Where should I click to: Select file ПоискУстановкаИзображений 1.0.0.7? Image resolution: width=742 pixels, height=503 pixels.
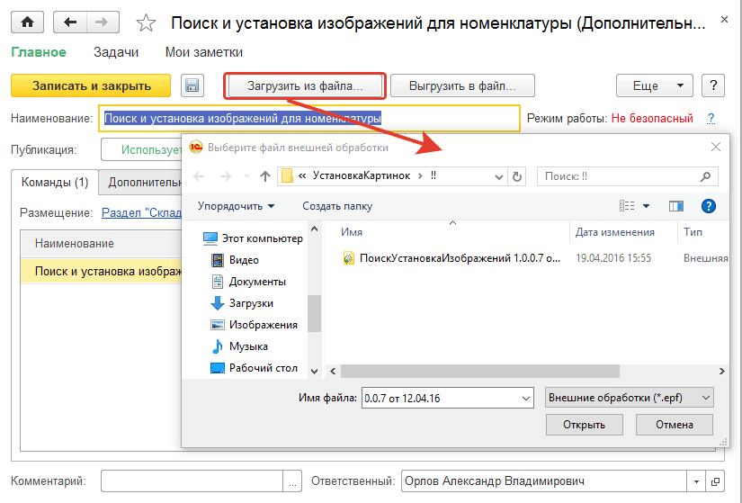(x=451, y=258)
